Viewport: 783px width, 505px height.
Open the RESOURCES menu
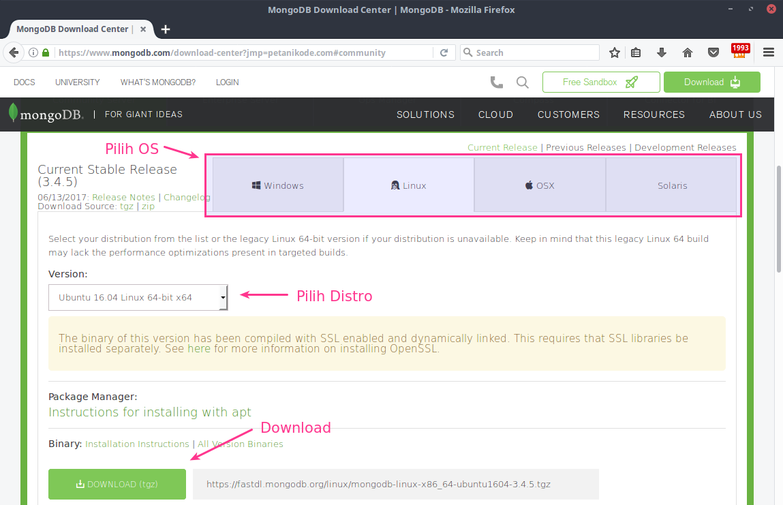pyautogui.click(x=654, y=114)
